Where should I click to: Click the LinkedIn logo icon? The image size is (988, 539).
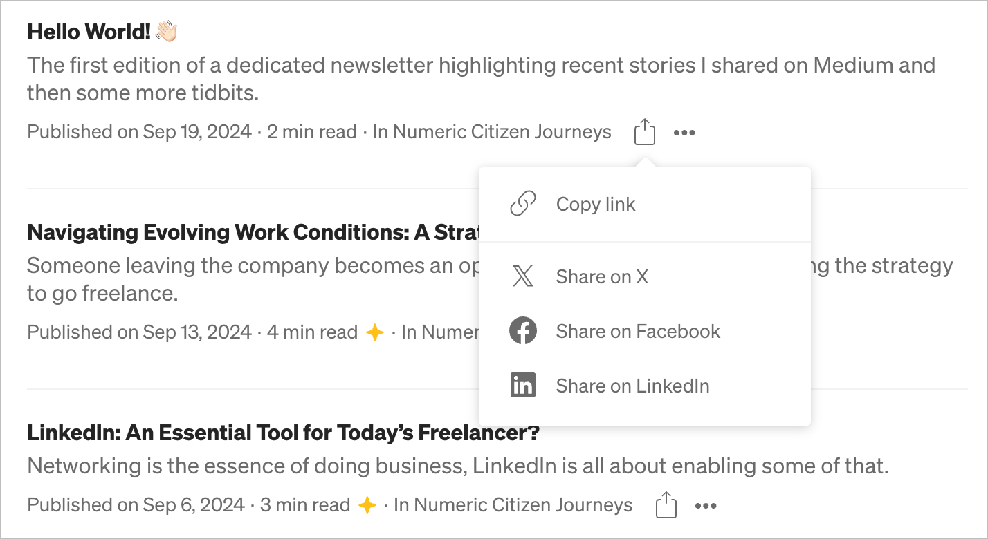[523, 386]
